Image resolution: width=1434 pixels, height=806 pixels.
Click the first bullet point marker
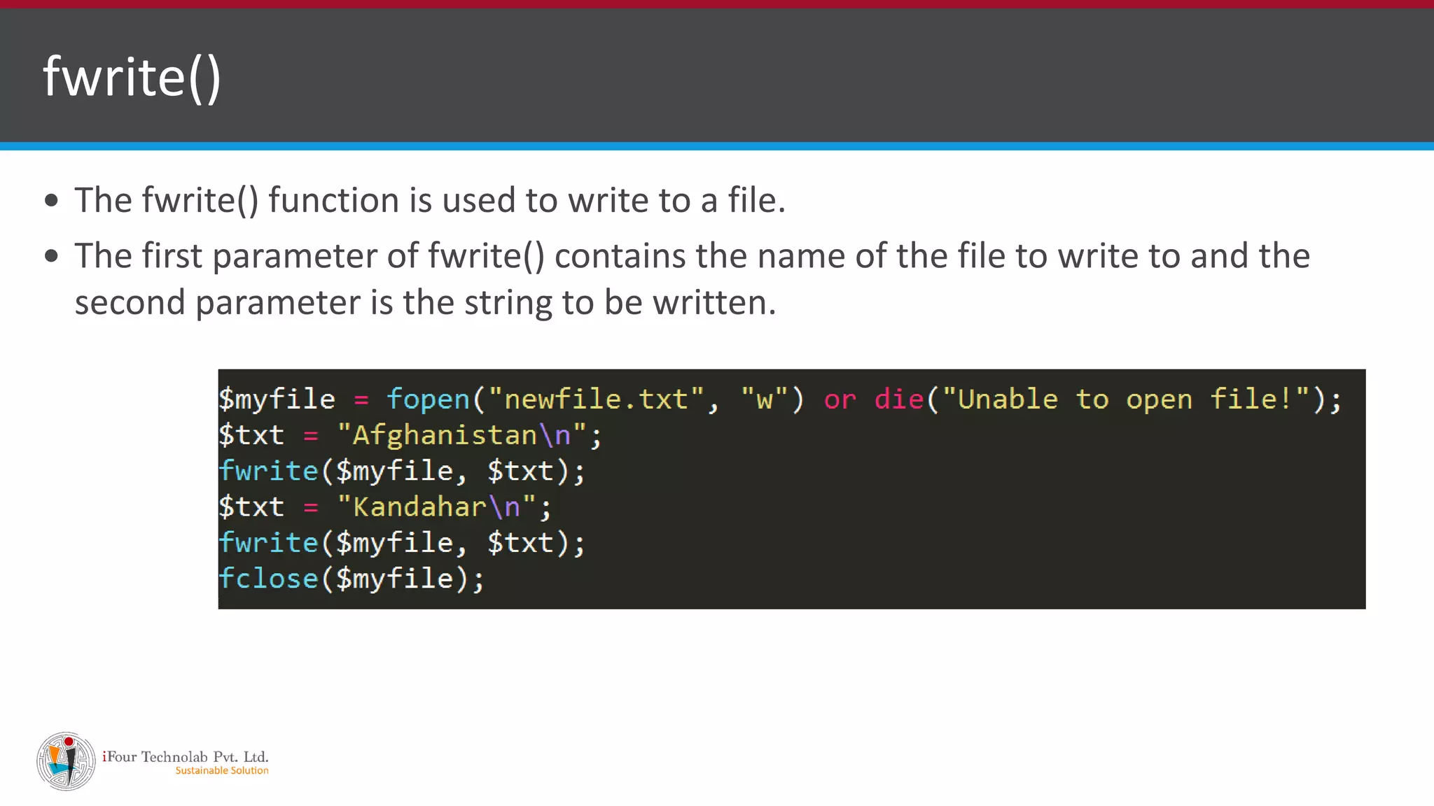pos(51,201)
